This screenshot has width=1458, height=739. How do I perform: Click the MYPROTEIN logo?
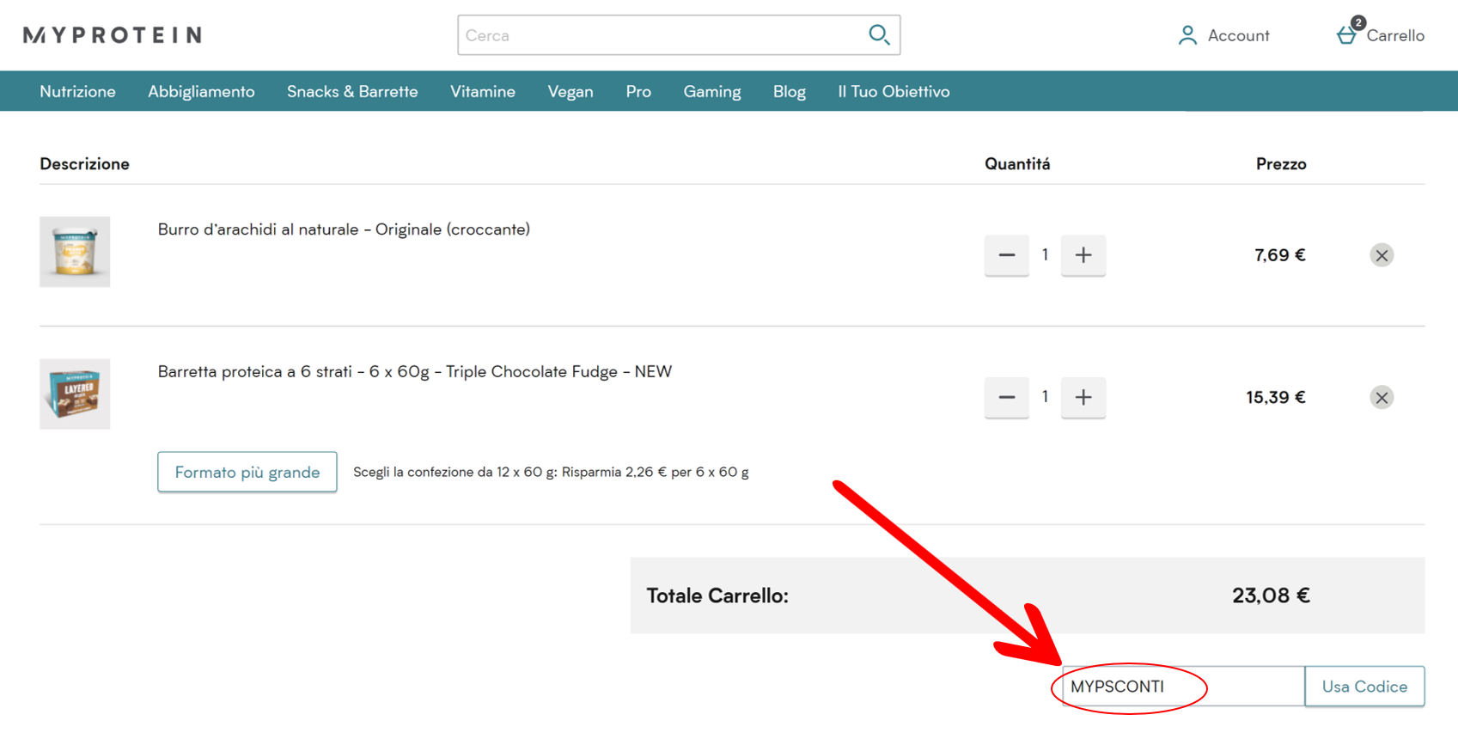click(113, 35)
